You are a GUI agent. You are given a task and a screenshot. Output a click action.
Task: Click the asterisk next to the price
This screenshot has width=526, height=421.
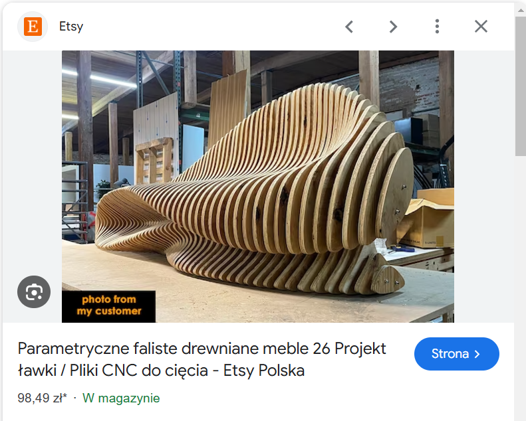tap(65, 396)
